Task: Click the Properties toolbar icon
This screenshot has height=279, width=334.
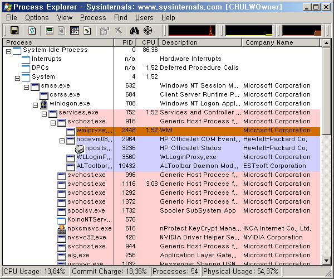Action: point(105,31)
